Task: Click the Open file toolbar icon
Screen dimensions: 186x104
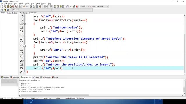Action: pos(5,6)
